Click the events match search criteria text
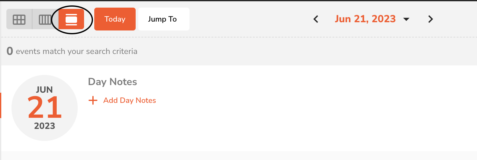Viewport: 477px width, 160px height. (76, 51)
